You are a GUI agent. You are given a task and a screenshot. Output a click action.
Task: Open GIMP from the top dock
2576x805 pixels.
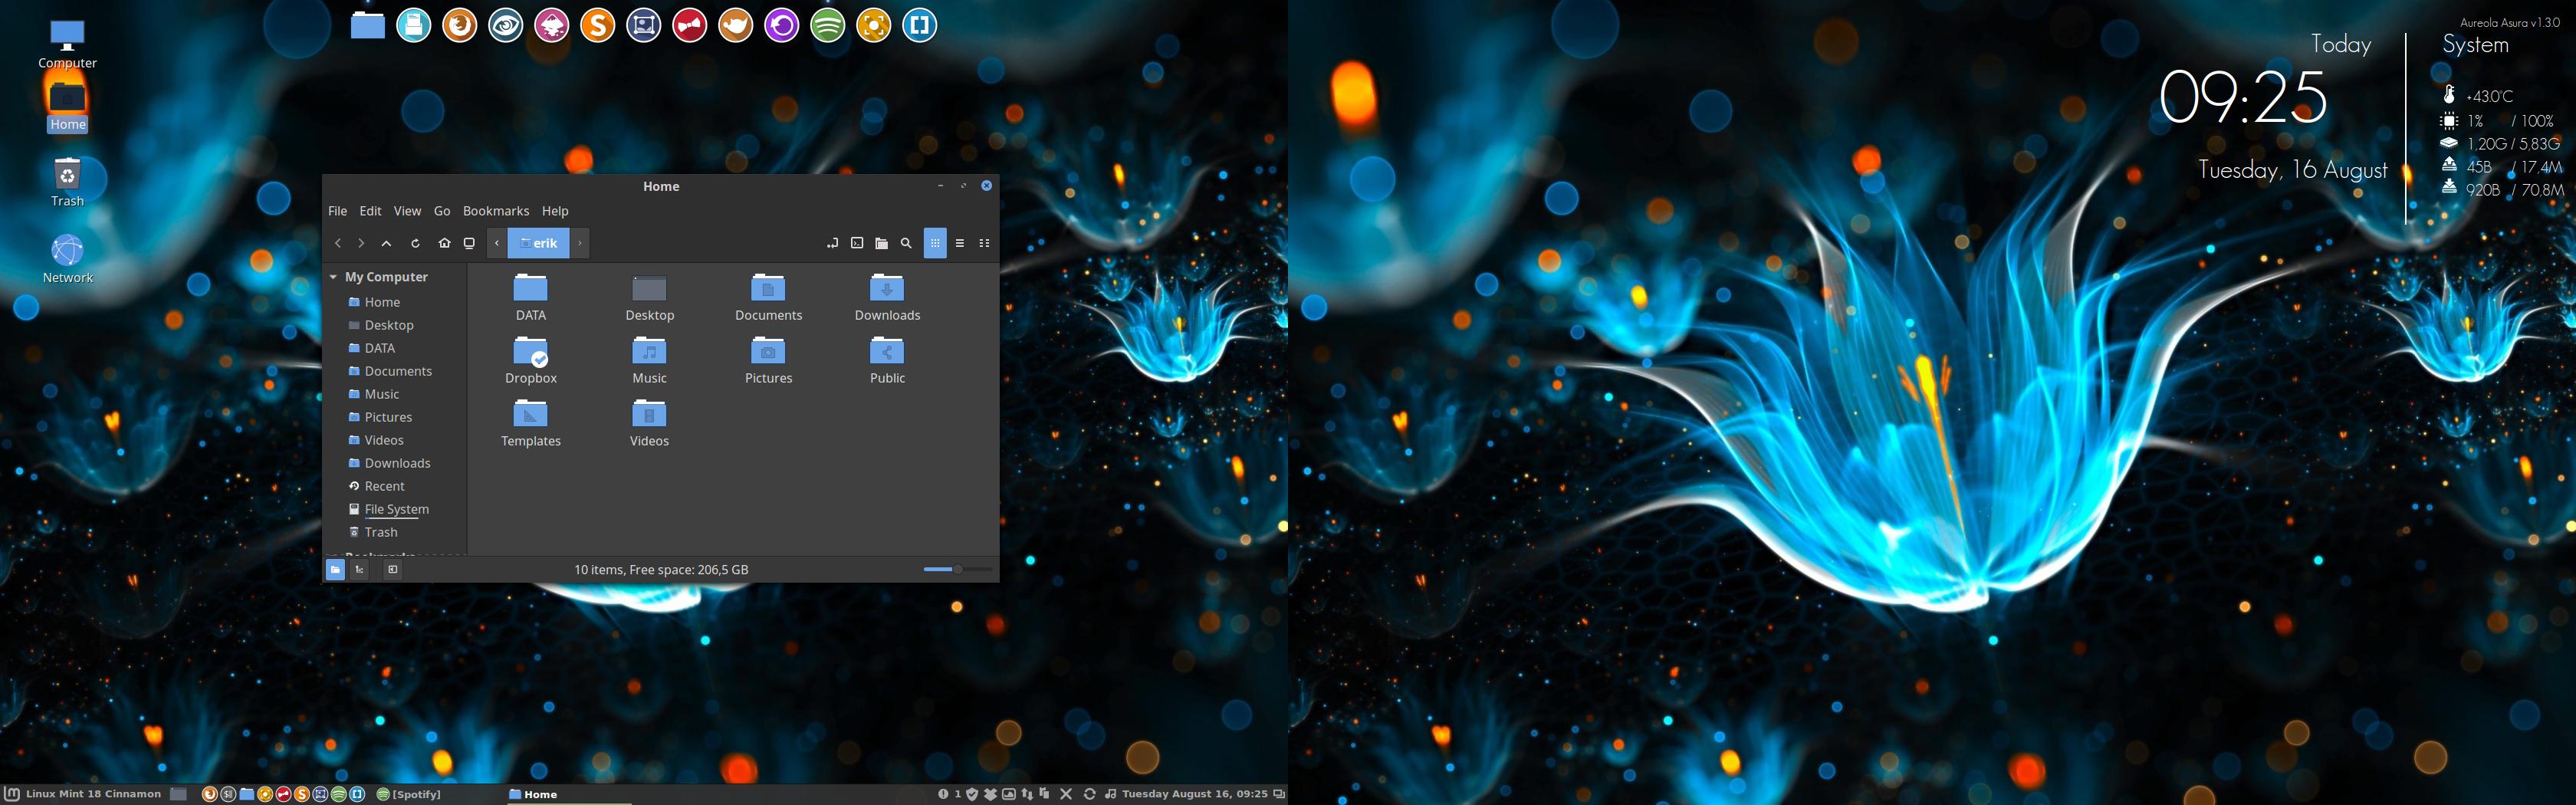pyautogui.click(x=735, y=25)
